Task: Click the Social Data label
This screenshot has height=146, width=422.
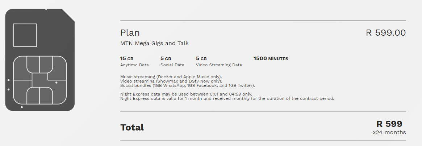Action: [172, 65]
